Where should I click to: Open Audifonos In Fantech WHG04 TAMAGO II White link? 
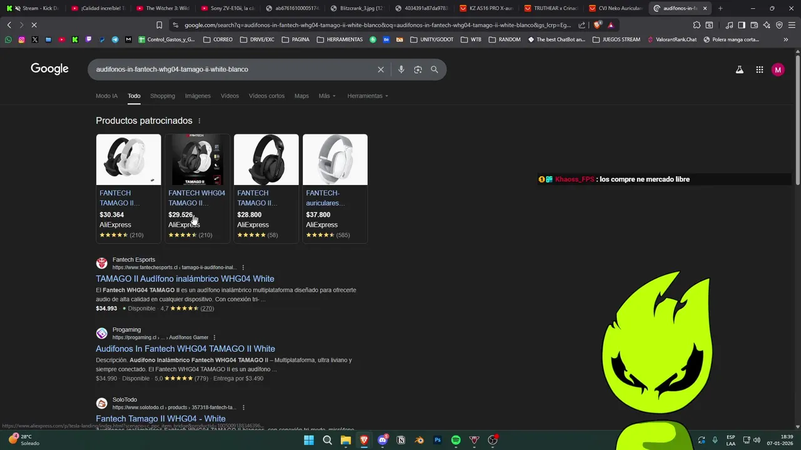pos(185,349)
